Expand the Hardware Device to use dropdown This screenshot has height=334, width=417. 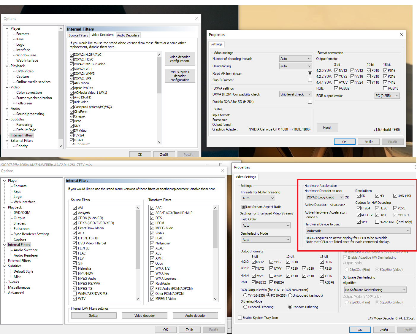tap(358, 231)
